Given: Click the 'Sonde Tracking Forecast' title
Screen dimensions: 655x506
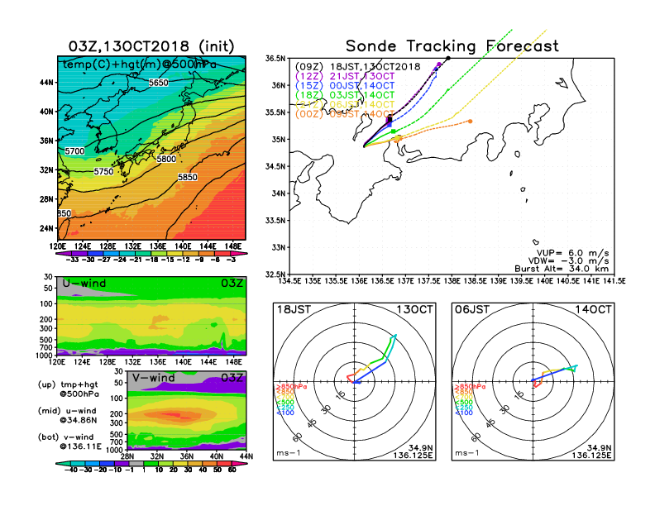Looking at the screenshot, I should click(452, 45).
